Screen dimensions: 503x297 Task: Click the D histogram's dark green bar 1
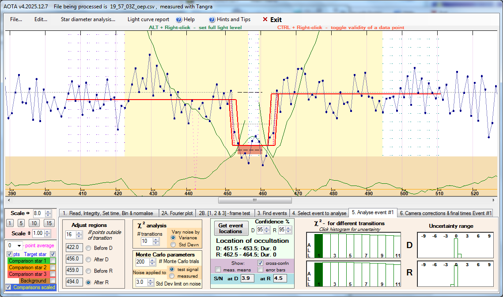(x=318, y=245)
